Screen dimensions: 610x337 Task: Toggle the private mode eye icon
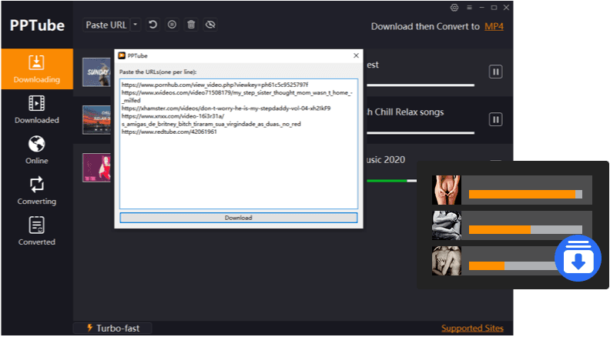point(209,25)
